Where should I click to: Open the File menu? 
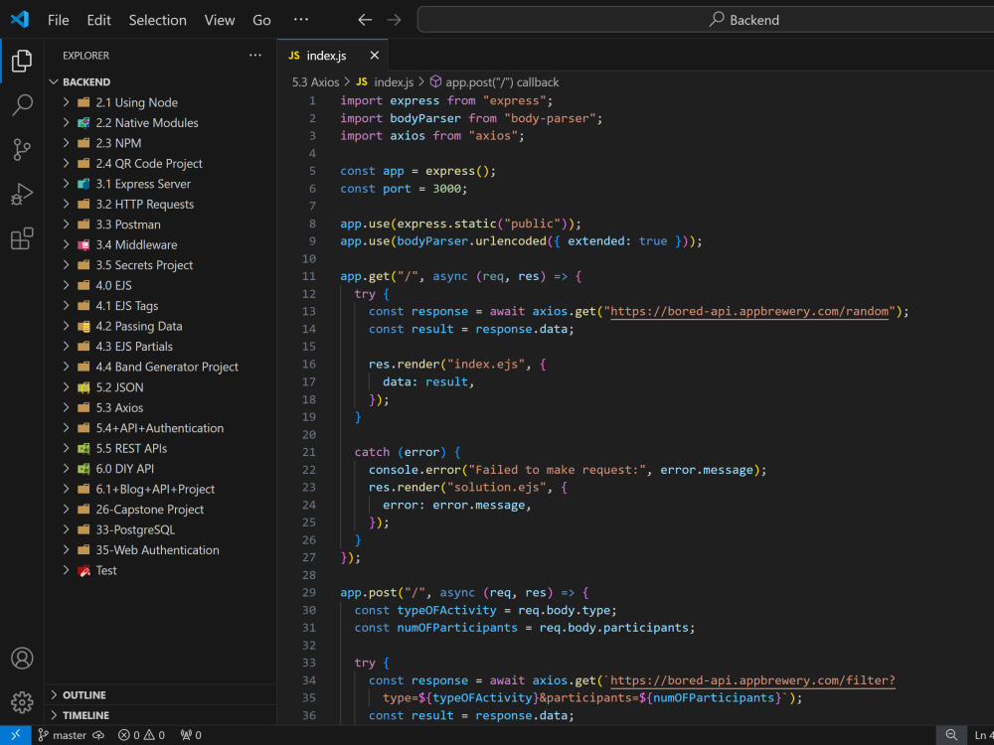coord(59,20)
